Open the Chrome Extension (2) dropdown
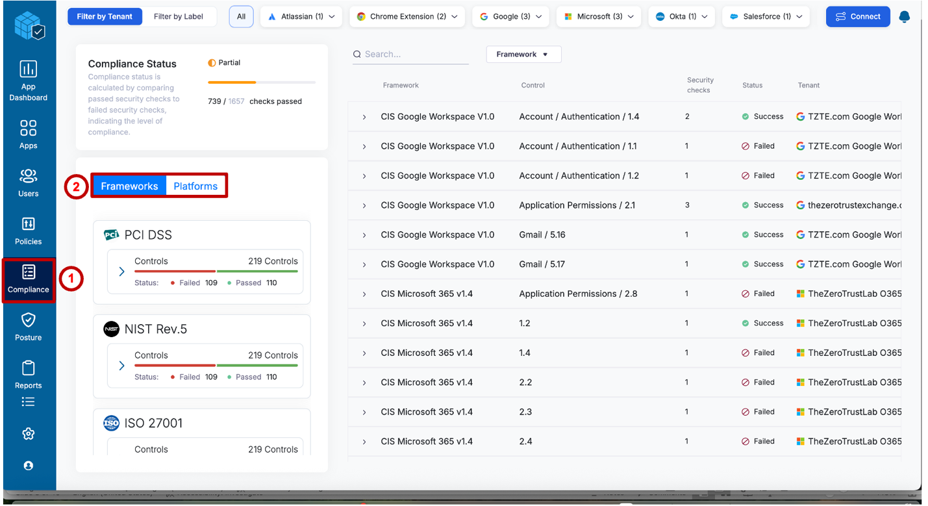This screenshot has height=506, width=928. point(407,17)
